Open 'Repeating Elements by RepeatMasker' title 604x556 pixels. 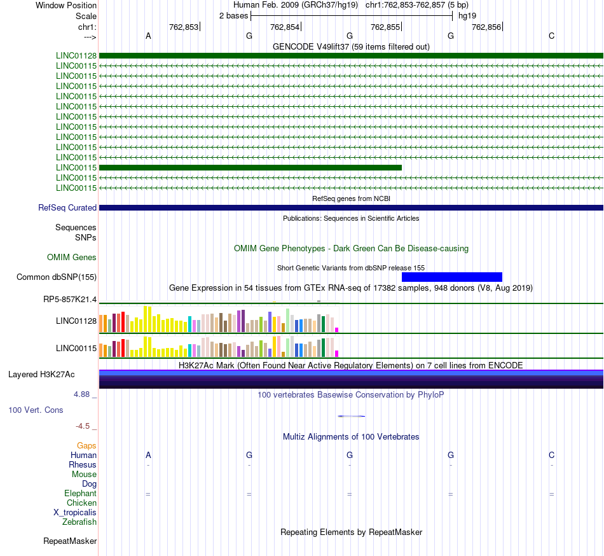351,532
